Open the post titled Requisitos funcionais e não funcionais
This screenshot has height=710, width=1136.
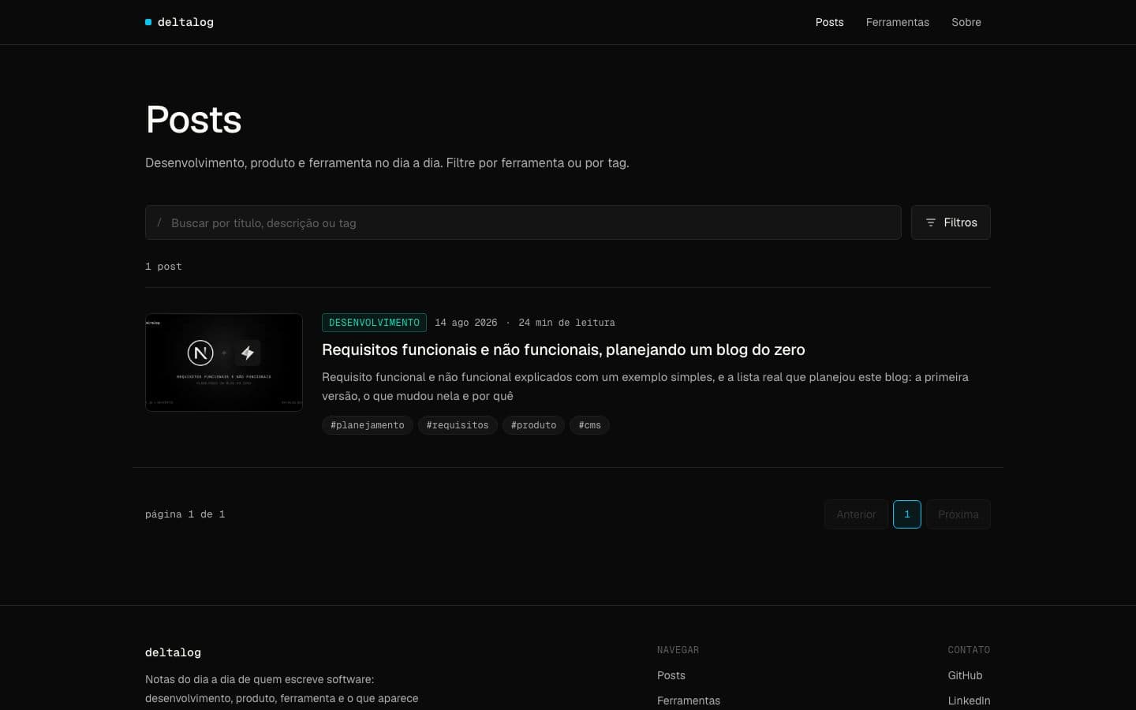(x=563, y=349)
